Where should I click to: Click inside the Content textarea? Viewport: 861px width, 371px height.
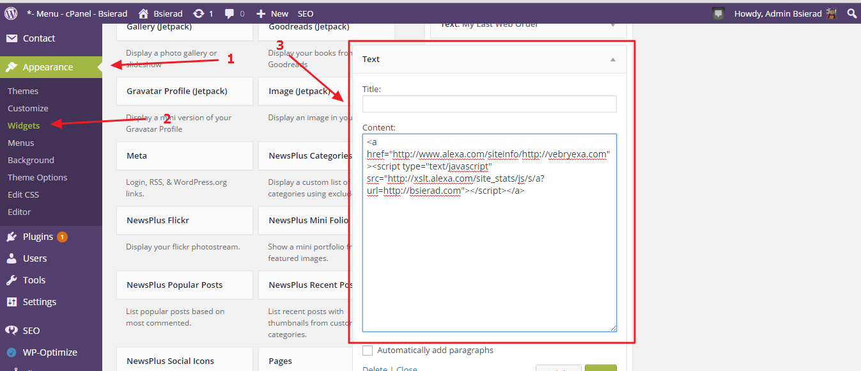pyautogui.click(x=490, y=233)
